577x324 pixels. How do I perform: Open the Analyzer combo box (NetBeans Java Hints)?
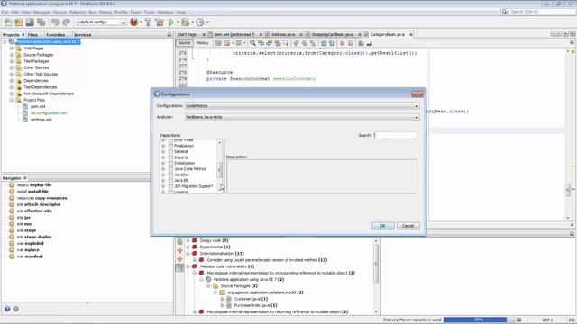pyautogui.click(x=302, y=117)
